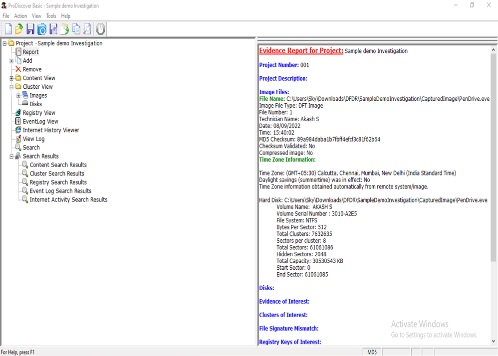Open Content Search Results
498x356 pixels.
pos(58,165)
